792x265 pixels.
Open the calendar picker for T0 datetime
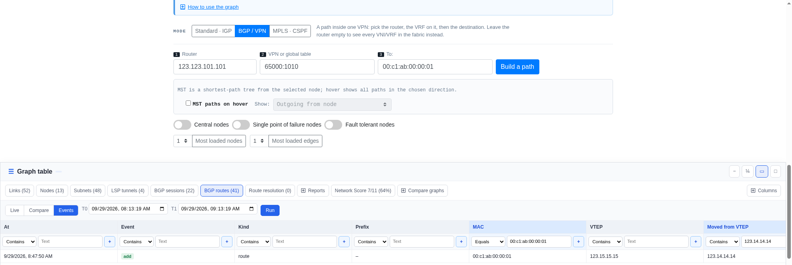pos(162,209)
